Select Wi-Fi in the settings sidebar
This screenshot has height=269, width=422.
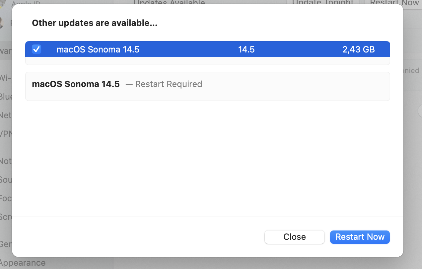point(6,78)
